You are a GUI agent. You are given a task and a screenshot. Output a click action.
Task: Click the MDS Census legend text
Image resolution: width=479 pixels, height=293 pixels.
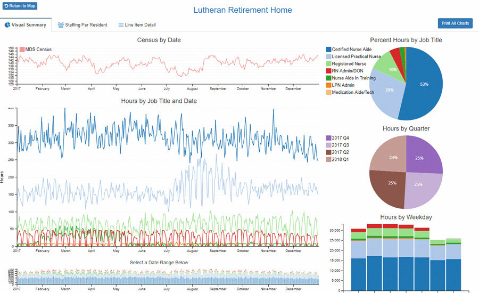(x=38, y=49)
